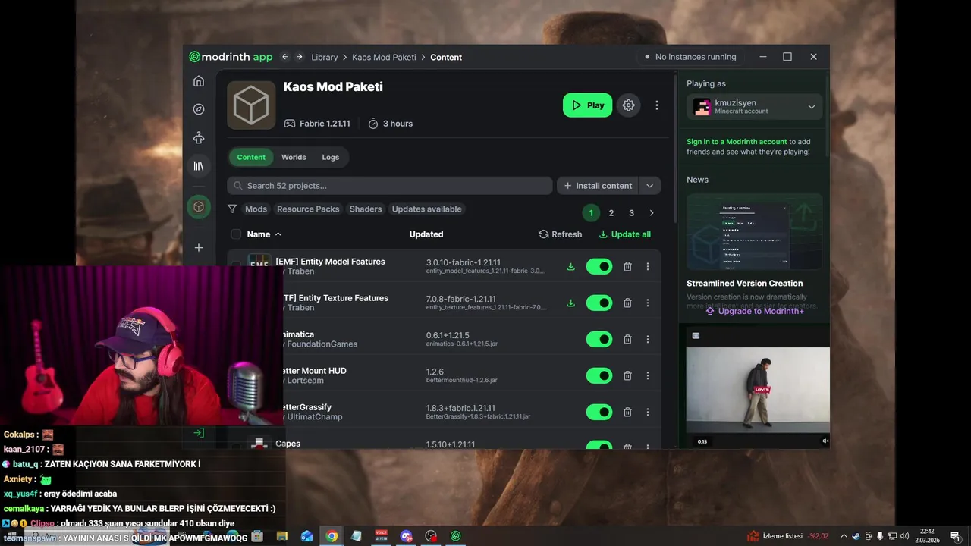Delete the Entity Texture Features mod

[627, 303]
